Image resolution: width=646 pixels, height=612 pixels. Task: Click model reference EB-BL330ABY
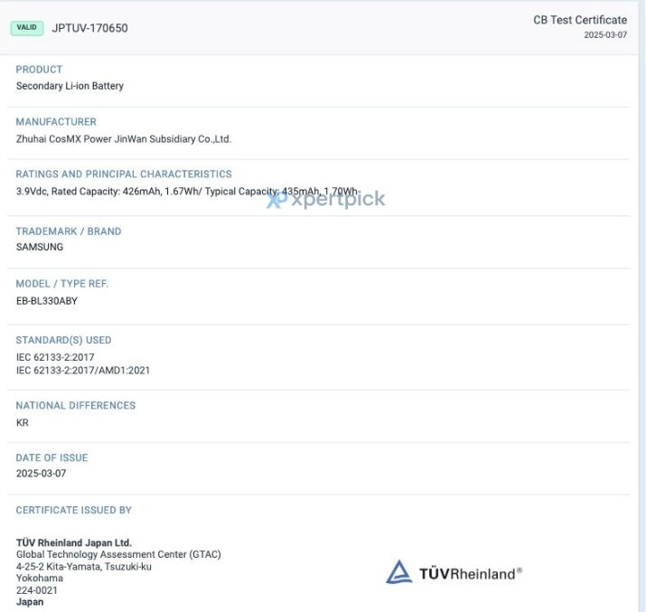(47, 301)
